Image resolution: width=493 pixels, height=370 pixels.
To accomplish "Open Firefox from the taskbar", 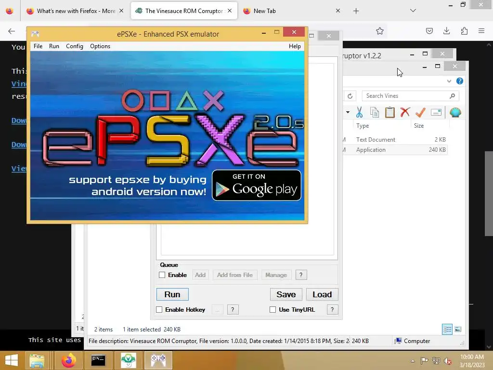I will coord(68,360).
